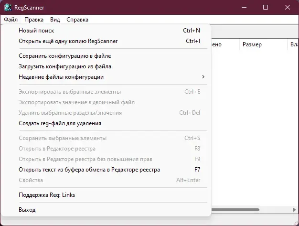The width and height of the screenshot is (299, 226).
Task: Click the RegScanner app icon in title bar
Action: coord(8,8)
